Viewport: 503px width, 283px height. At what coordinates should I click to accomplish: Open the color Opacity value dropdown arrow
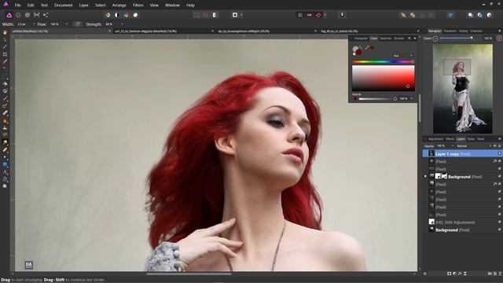click(412, 98)
